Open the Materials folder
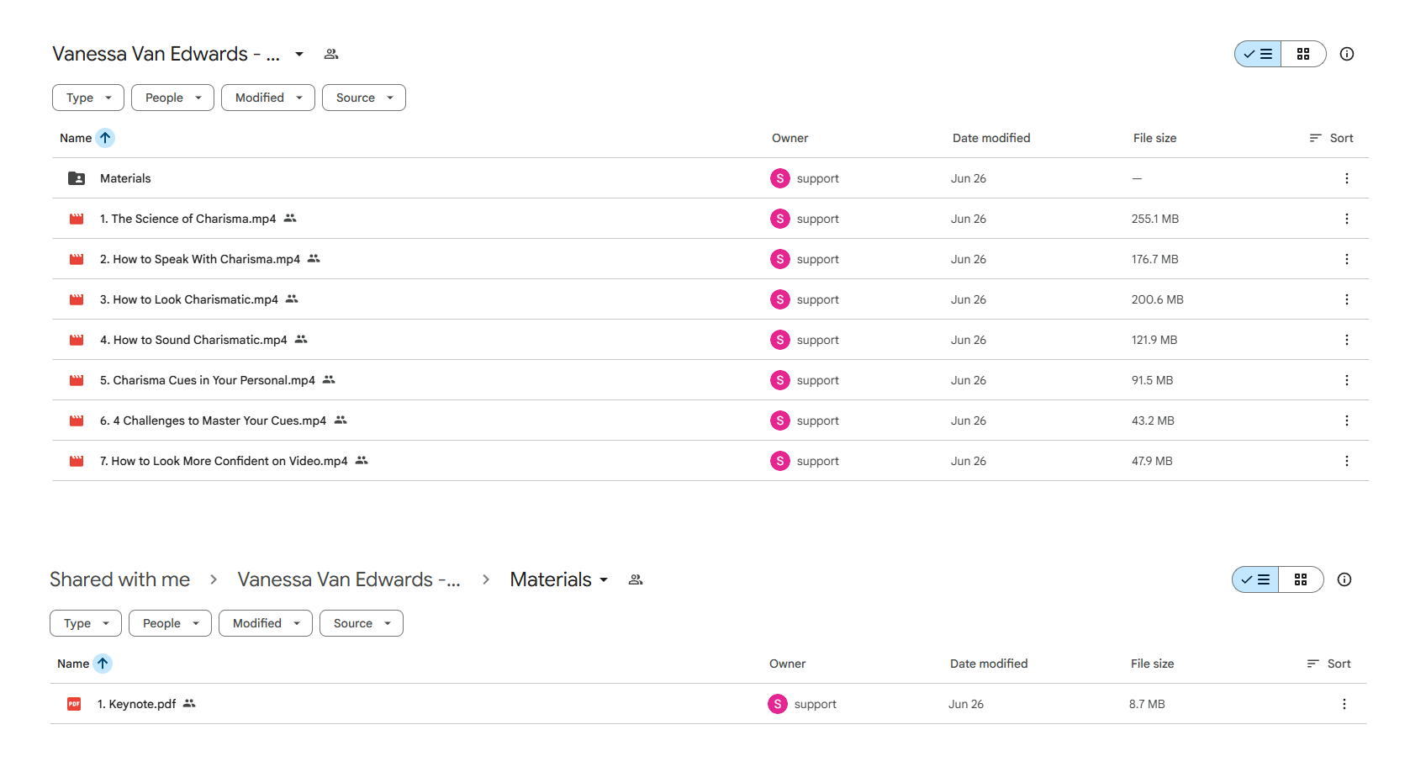The height and width of the screenshot is (767, 1426). 125,178
